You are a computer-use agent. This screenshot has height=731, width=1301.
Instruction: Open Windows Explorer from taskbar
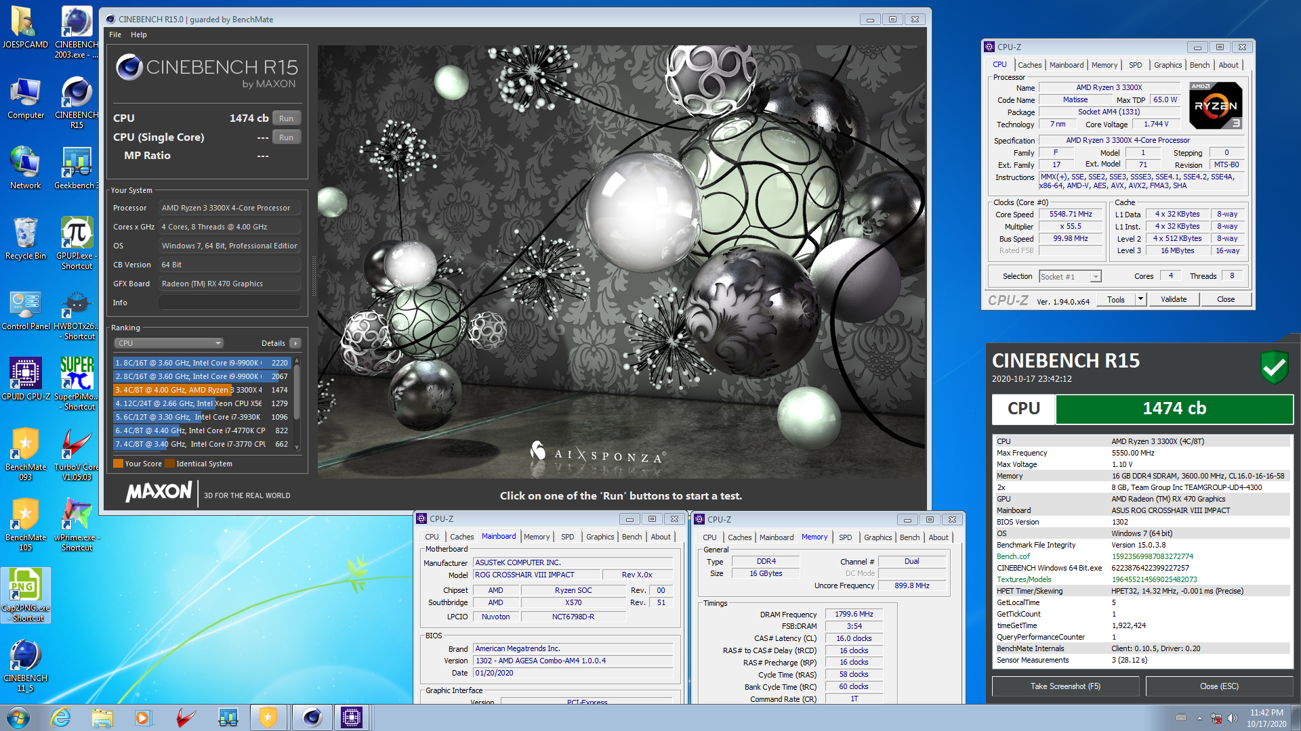pos(102,717)
